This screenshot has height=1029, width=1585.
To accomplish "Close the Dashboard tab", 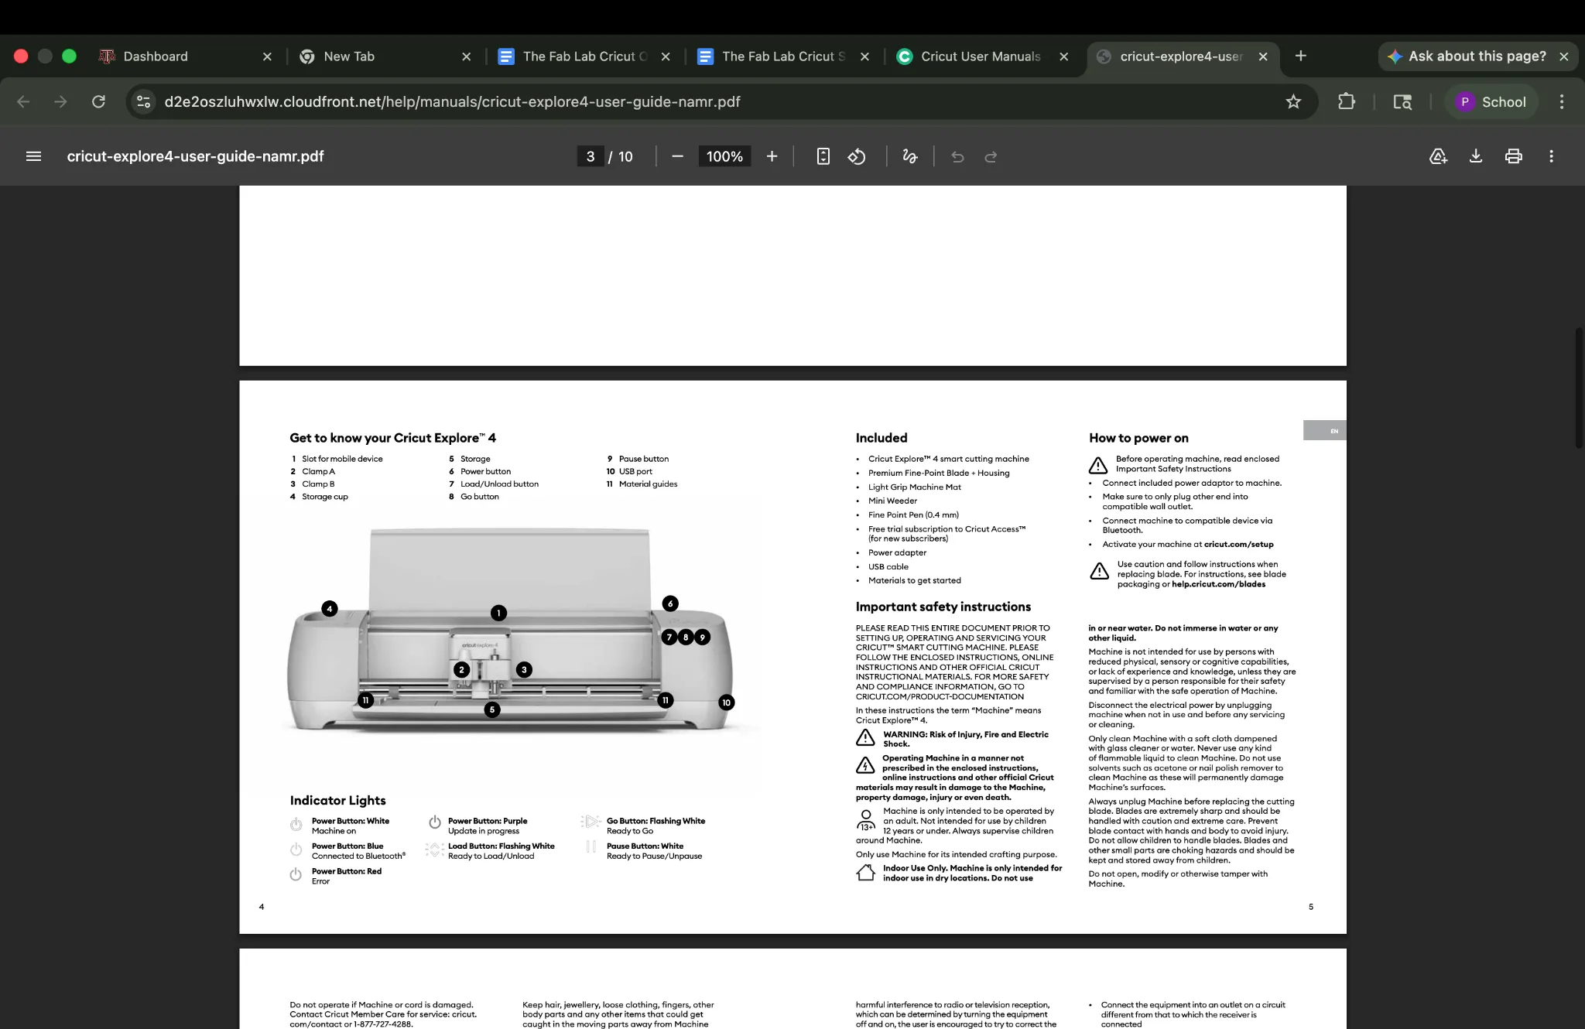I will pyautogui.click(x=267, y=56).
